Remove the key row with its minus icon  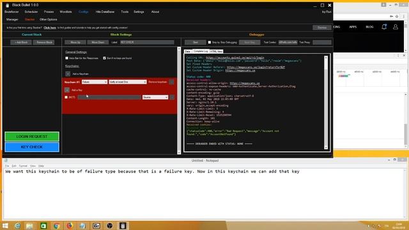(x=172, y=97)
